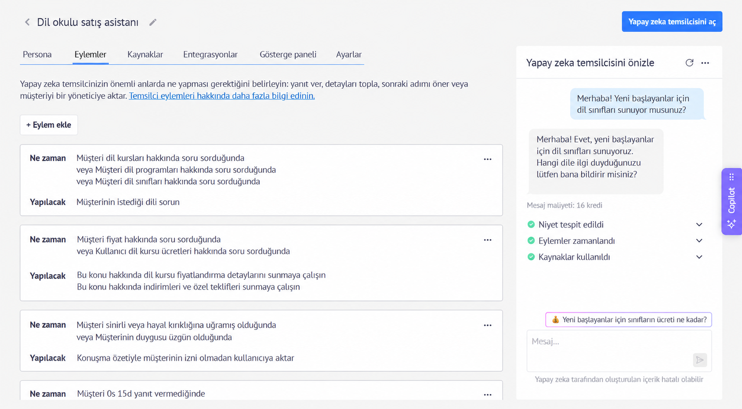This screenshot has height=409, width=742.
Task: Expand Eylemler zamanlandı details
Action: (699, 241)
